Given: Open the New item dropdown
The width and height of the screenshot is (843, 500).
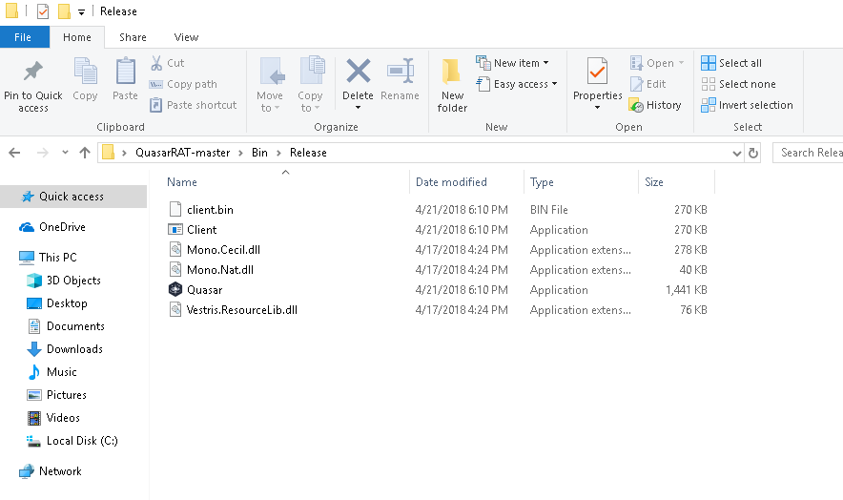Looking at the screenshot, I should pos(545,63).
